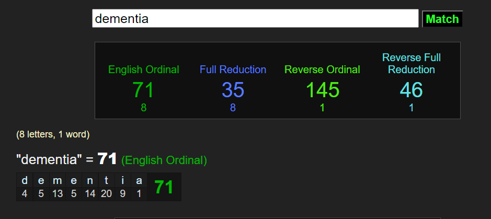Click the green "(English Ordinal)" text in the heading

pos(164,160)
